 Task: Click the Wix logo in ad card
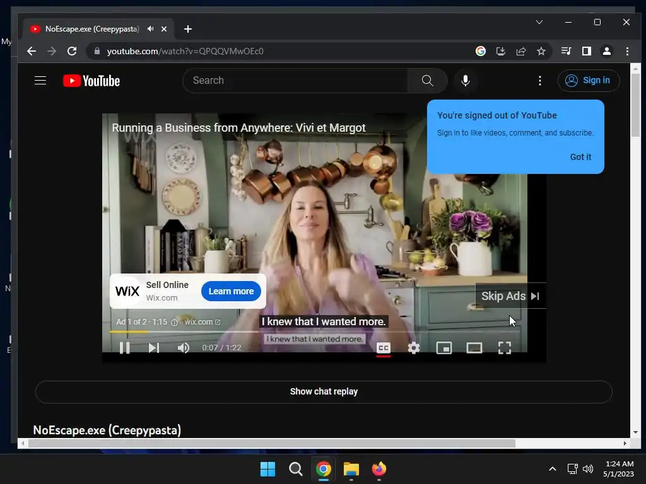[127, 291]
